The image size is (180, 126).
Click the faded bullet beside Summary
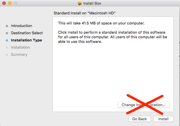click(x=7, y=55)
